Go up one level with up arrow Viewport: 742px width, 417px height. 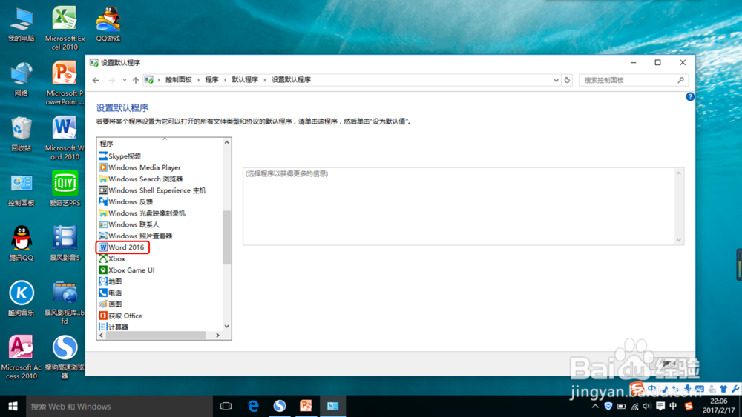coord(136,80)
